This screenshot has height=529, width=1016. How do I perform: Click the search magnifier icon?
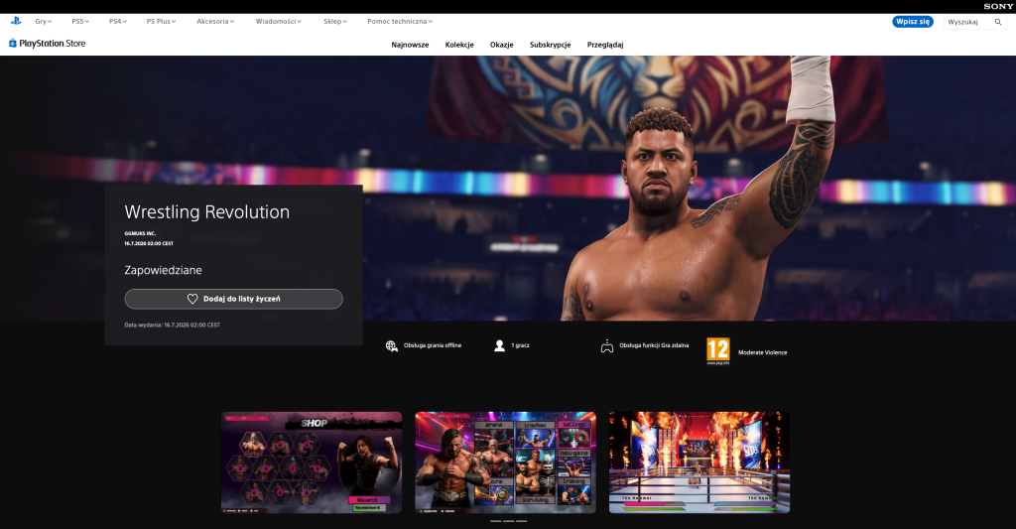(998, 22)
